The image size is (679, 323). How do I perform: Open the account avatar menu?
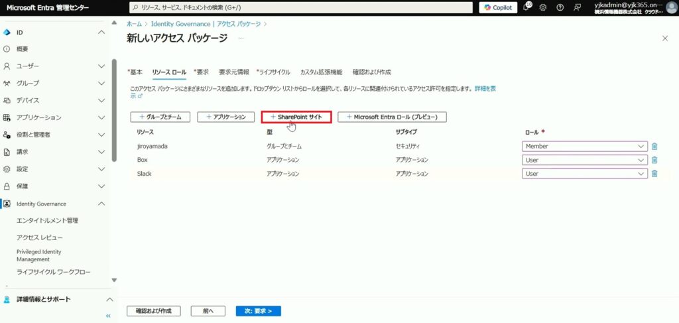tap(671, 7)
